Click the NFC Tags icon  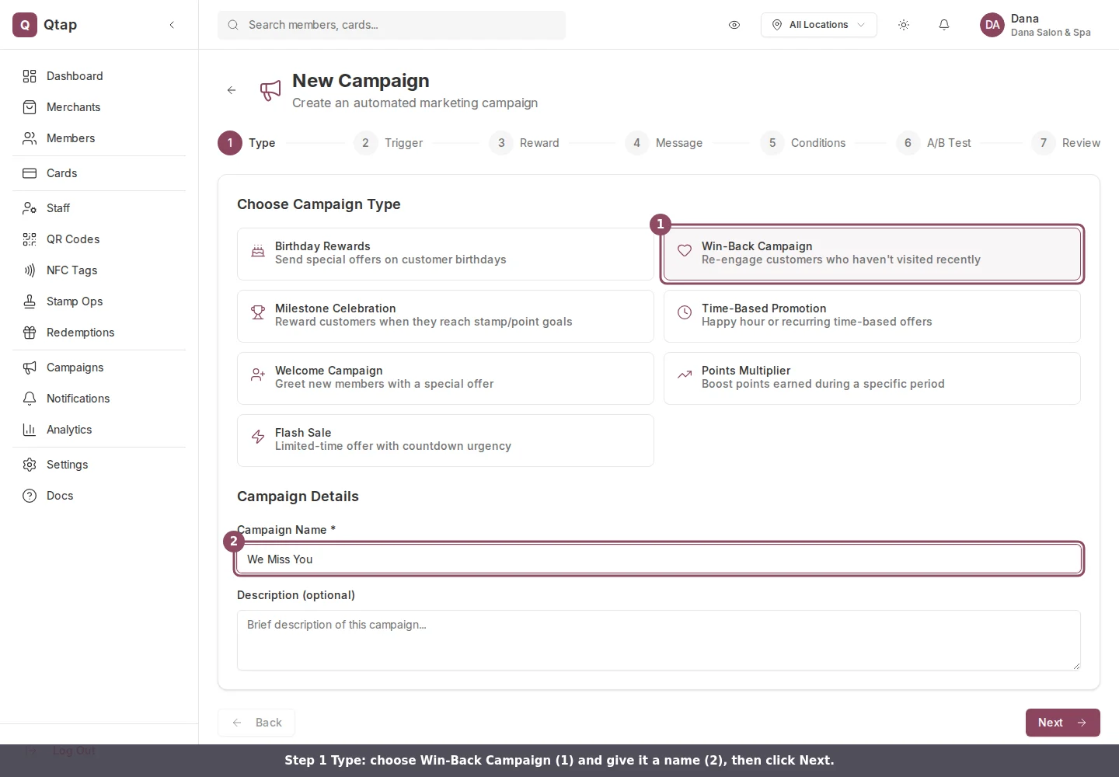click(x=30, y=270)
